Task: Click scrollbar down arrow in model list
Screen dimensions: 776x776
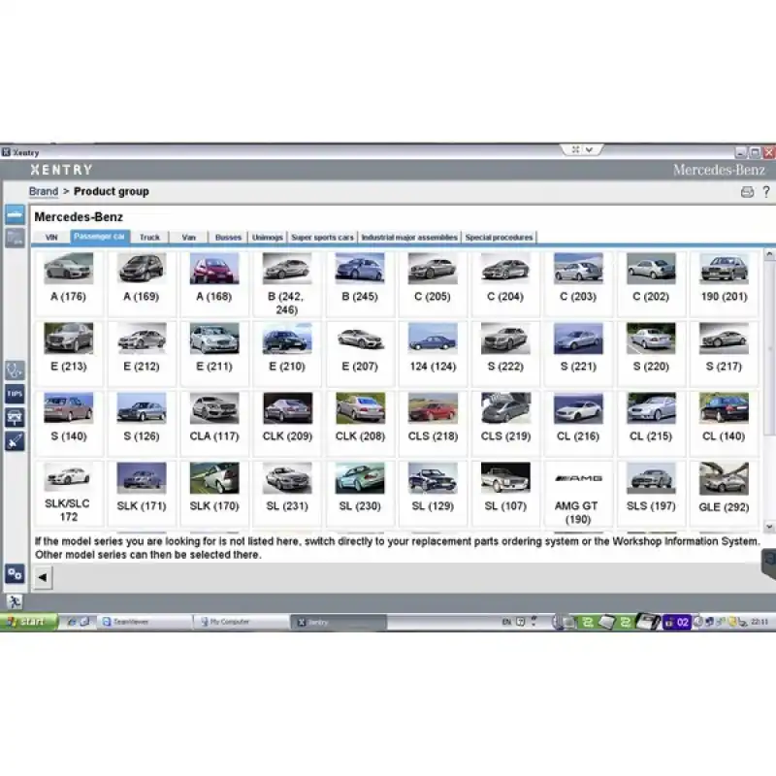Action: pos(769,527)
